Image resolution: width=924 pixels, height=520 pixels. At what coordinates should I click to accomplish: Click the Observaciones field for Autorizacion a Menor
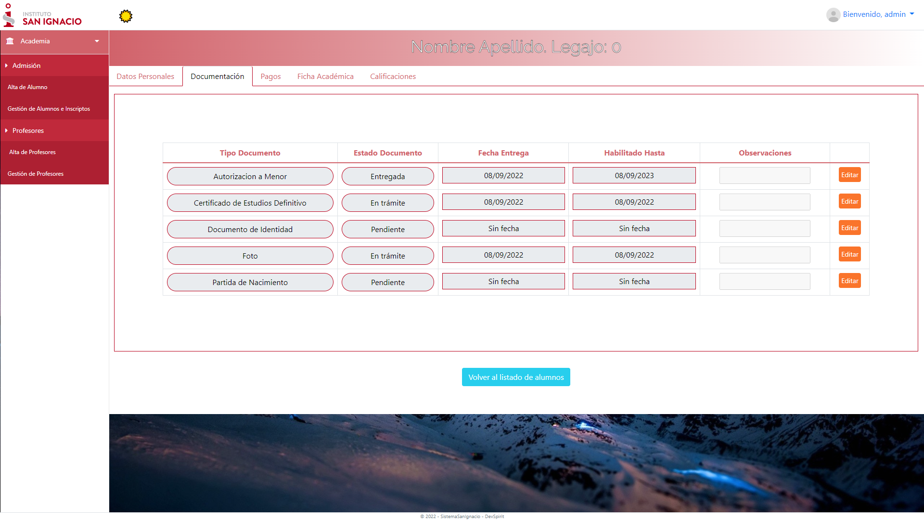[765, 175]
